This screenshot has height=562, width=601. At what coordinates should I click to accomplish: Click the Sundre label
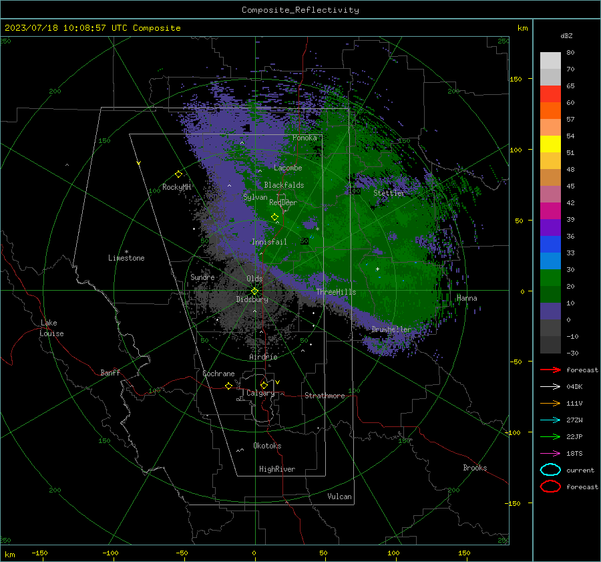click(202, 277)
